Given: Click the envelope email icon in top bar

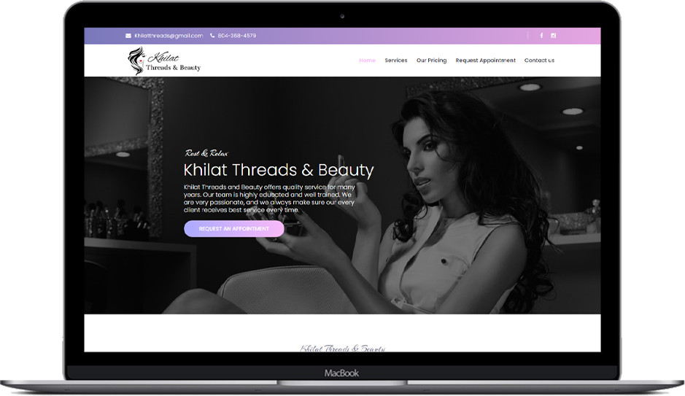Looking at the screenshot, I should pos(128,36).
